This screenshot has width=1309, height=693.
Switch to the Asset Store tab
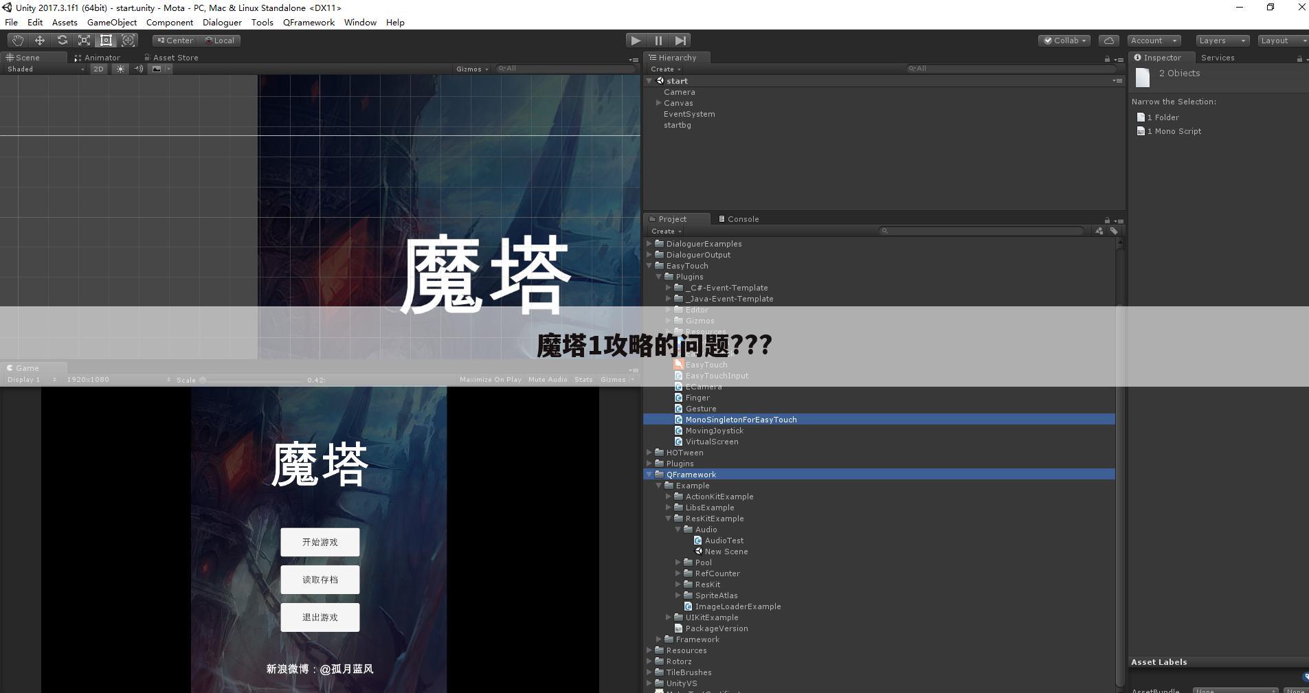pyautogui.click(x=172, y=58)
